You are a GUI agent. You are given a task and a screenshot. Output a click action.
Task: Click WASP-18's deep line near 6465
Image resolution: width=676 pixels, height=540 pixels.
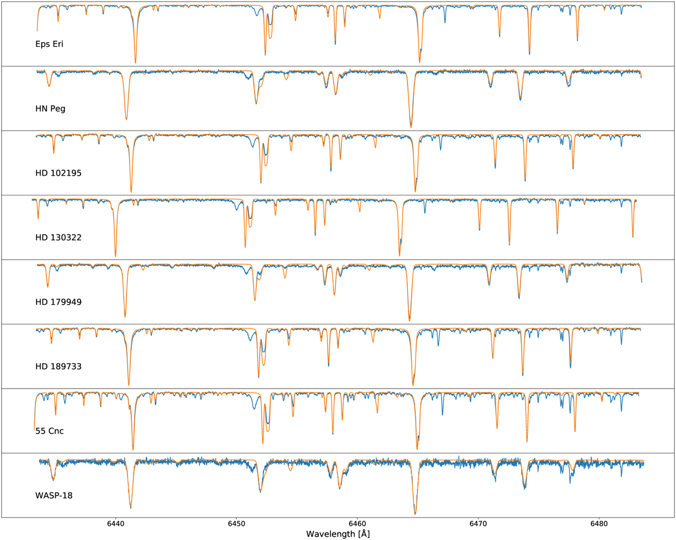click(x=415, y=511)
